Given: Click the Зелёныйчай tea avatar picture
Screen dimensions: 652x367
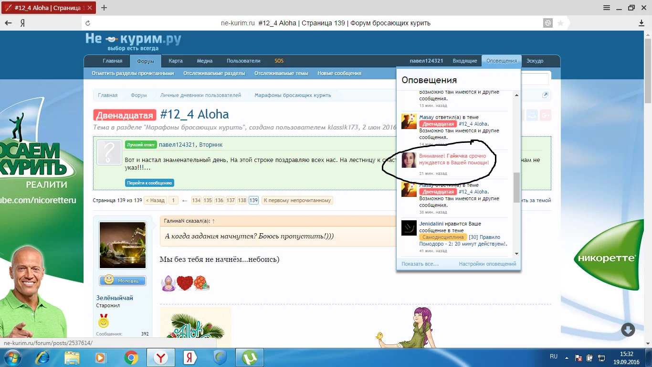Looking at the screenshot, I should [123, 245].
